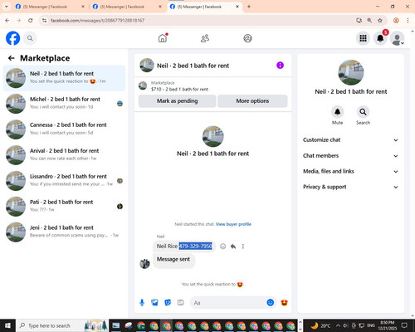
Task: Attach a photo file to message
Action: (x=154, y=302)
